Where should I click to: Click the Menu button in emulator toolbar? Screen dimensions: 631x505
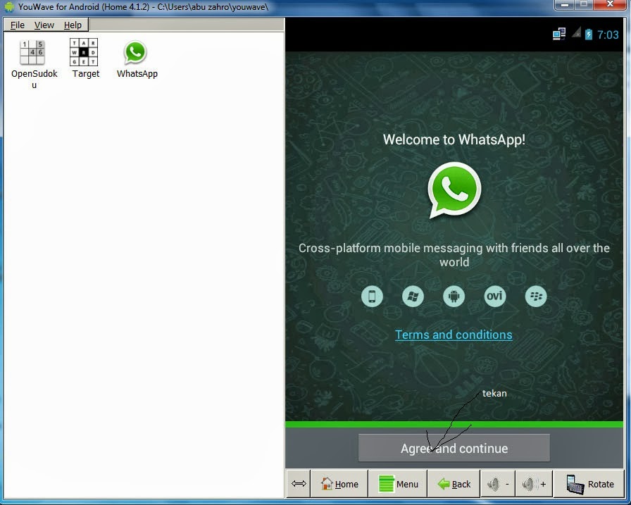pyautogui.click(x=398, y=484)
